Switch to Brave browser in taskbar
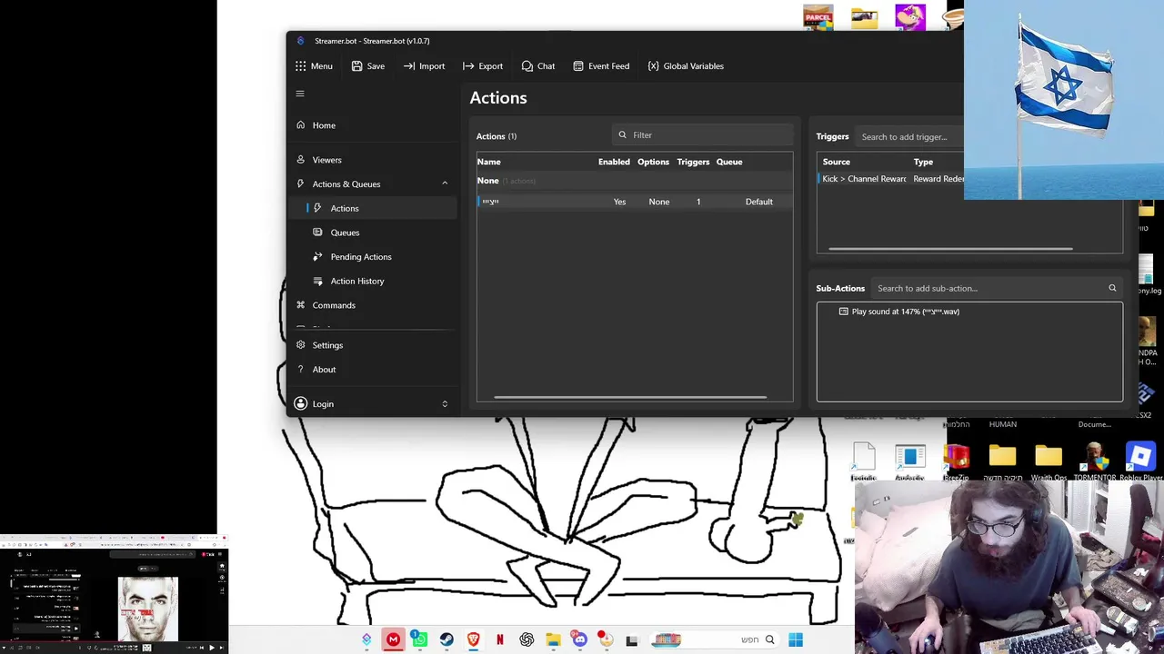Image resolution: width=1164 pixels, height=654 pixels. point(473,639)
